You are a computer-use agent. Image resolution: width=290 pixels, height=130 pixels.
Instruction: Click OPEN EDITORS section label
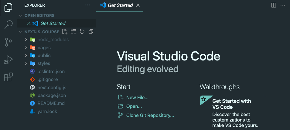point(39,15)
